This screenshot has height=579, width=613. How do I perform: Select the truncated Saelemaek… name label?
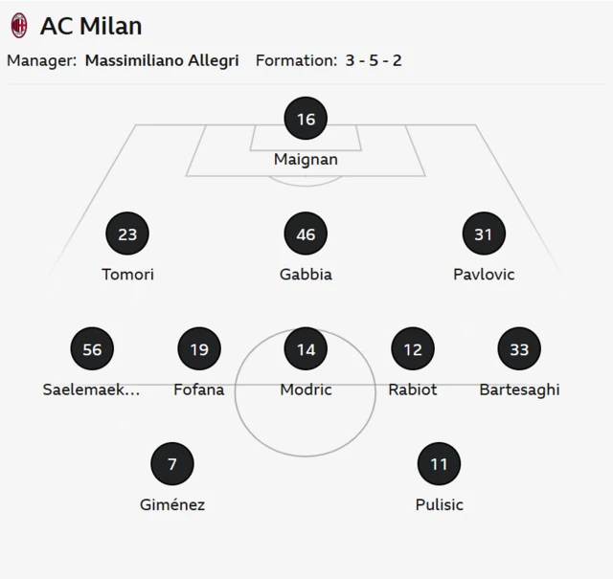pyautogui.click(x=92, y=390)
